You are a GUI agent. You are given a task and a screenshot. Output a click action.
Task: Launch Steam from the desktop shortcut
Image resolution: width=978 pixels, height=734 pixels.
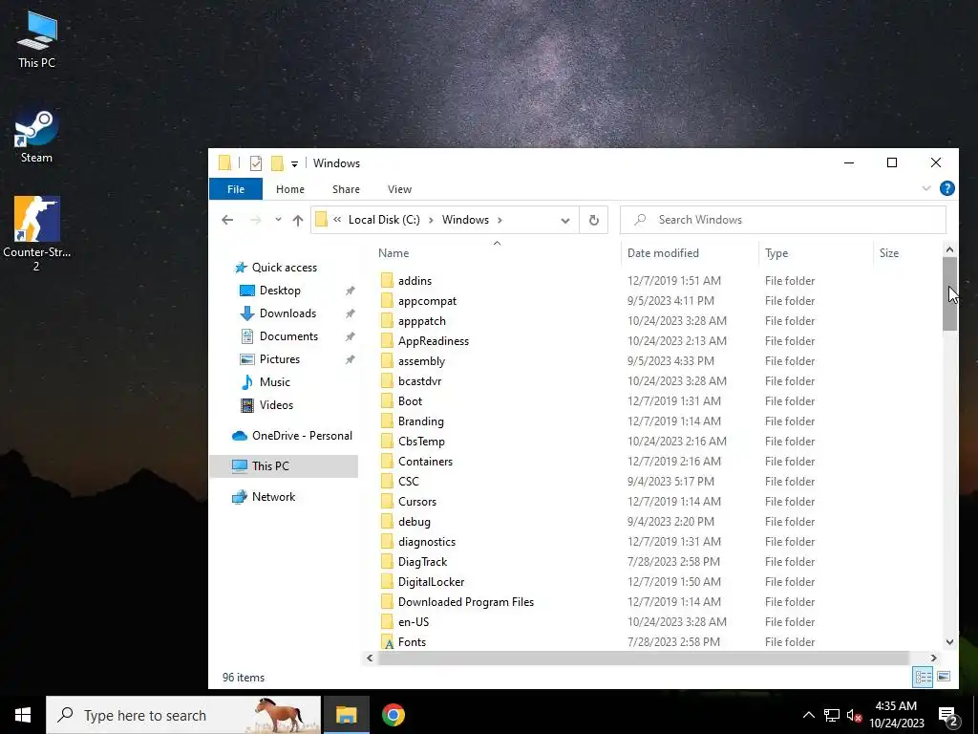(36, 136)
